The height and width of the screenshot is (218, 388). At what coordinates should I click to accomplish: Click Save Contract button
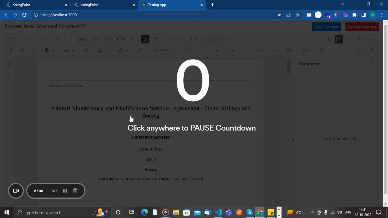(x=326, y=27)
